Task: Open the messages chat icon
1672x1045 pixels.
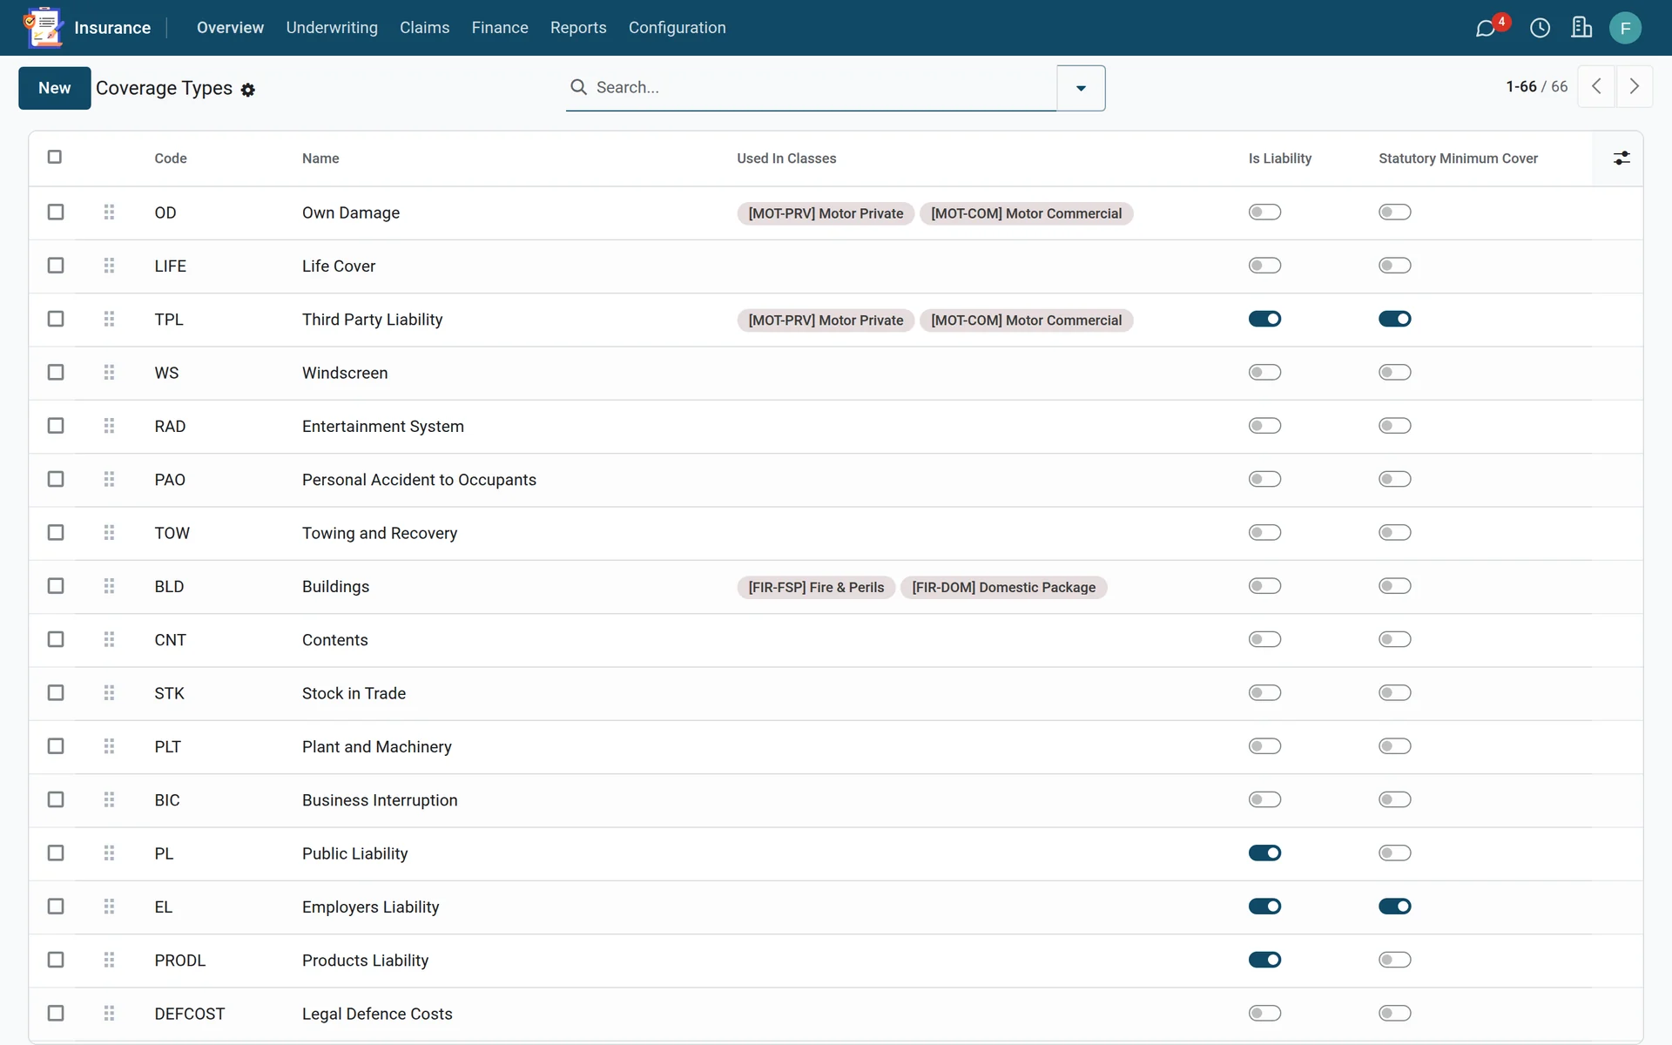Action: [x=1486, y=28]
